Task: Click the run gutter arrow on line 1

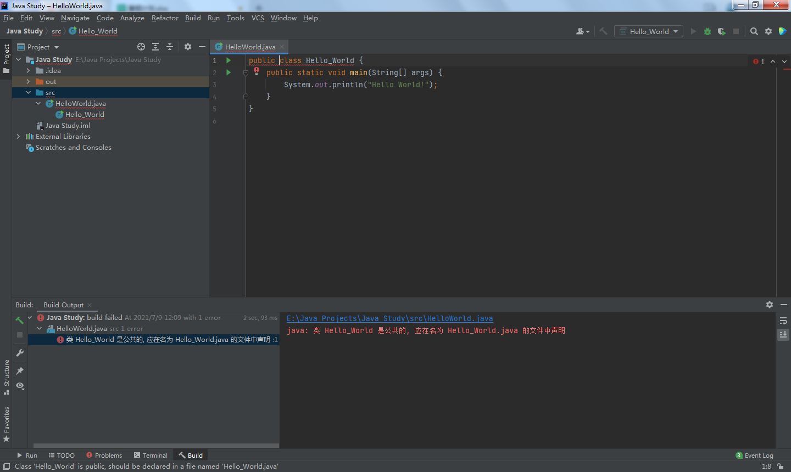Action: pos(229,60)
